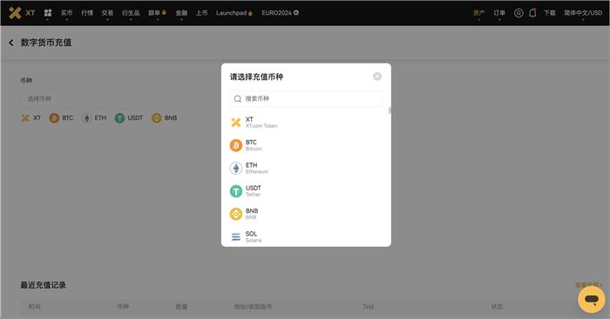Click the XT.com Token subtitle text
The image size is (610, 319).
(x=261, y=126)
